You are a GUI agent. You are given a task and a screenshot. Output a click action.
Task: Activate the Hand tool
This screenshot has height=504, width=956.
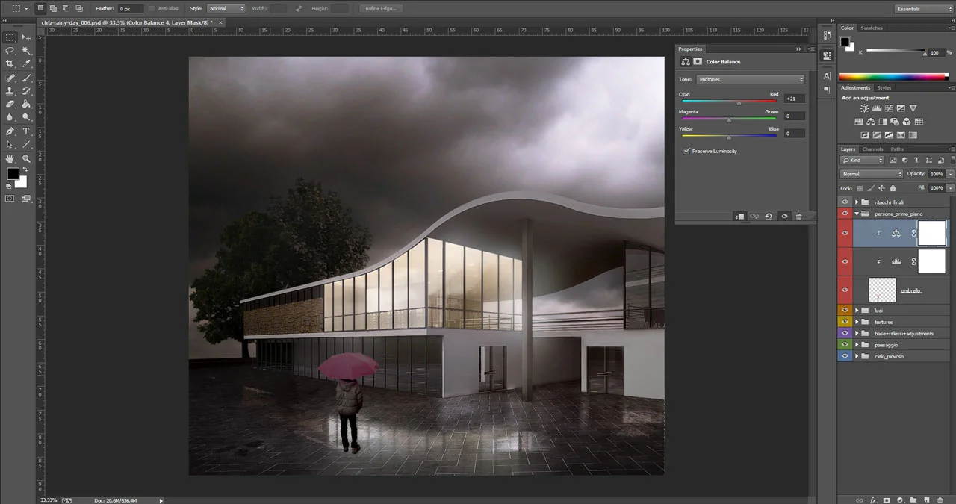[x=10, y=159]
